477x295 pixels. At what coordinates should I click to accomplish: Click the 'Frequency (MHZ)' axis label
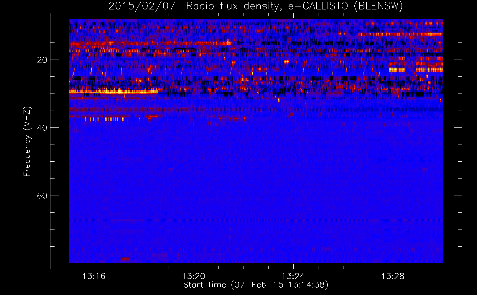[27, 142]
